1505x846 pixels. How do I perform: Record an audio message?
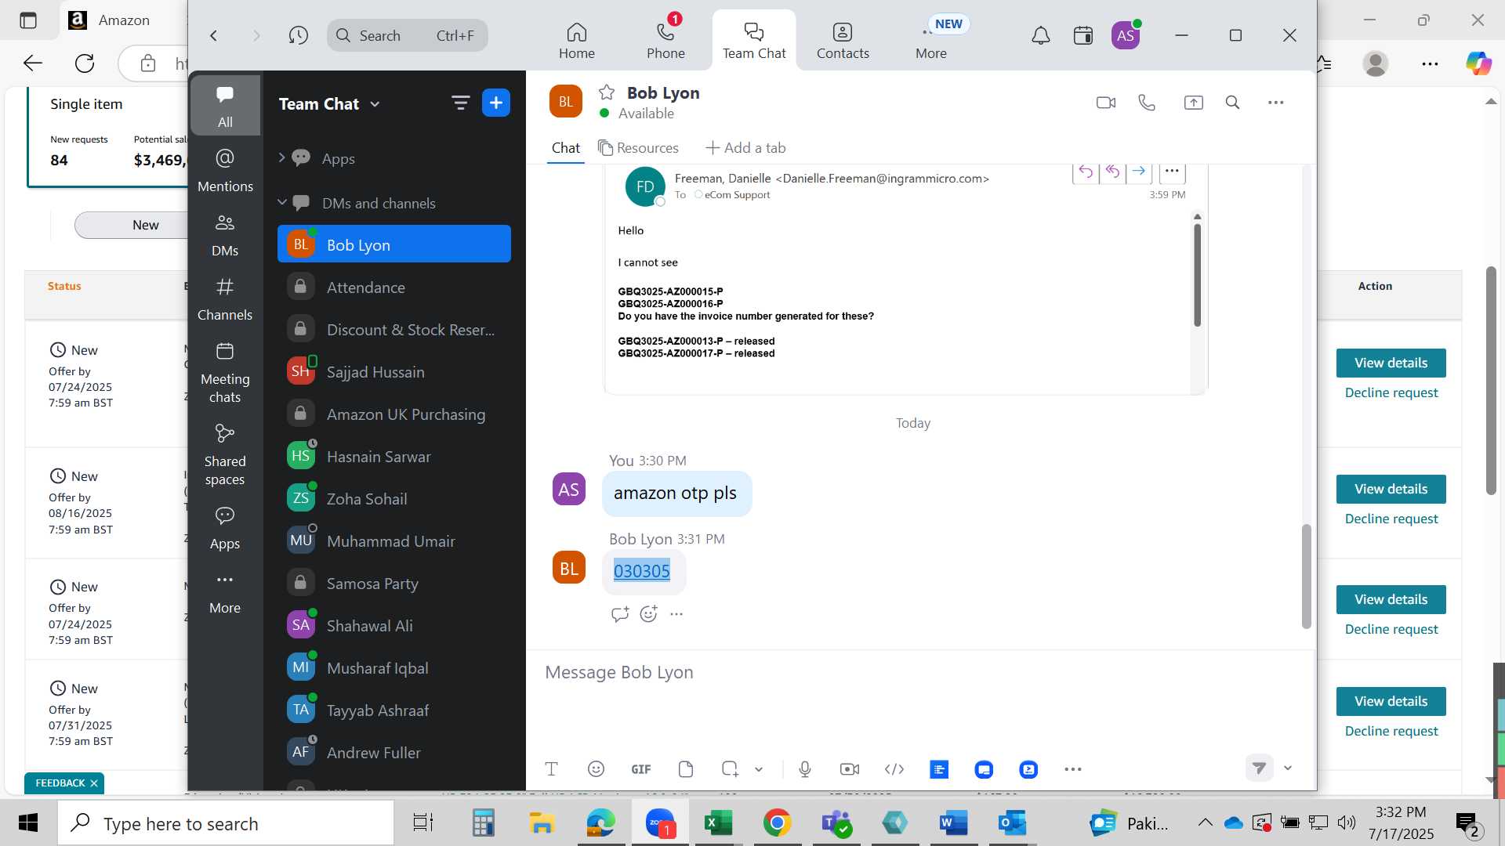(805, 769)
